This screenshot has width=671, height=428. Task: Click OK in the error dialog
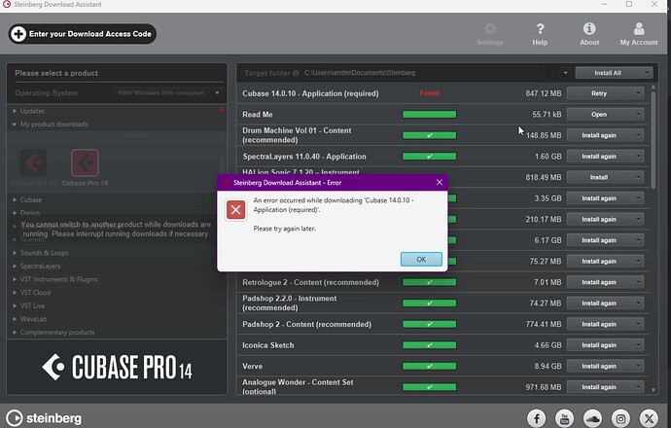(x=421, y=259)
